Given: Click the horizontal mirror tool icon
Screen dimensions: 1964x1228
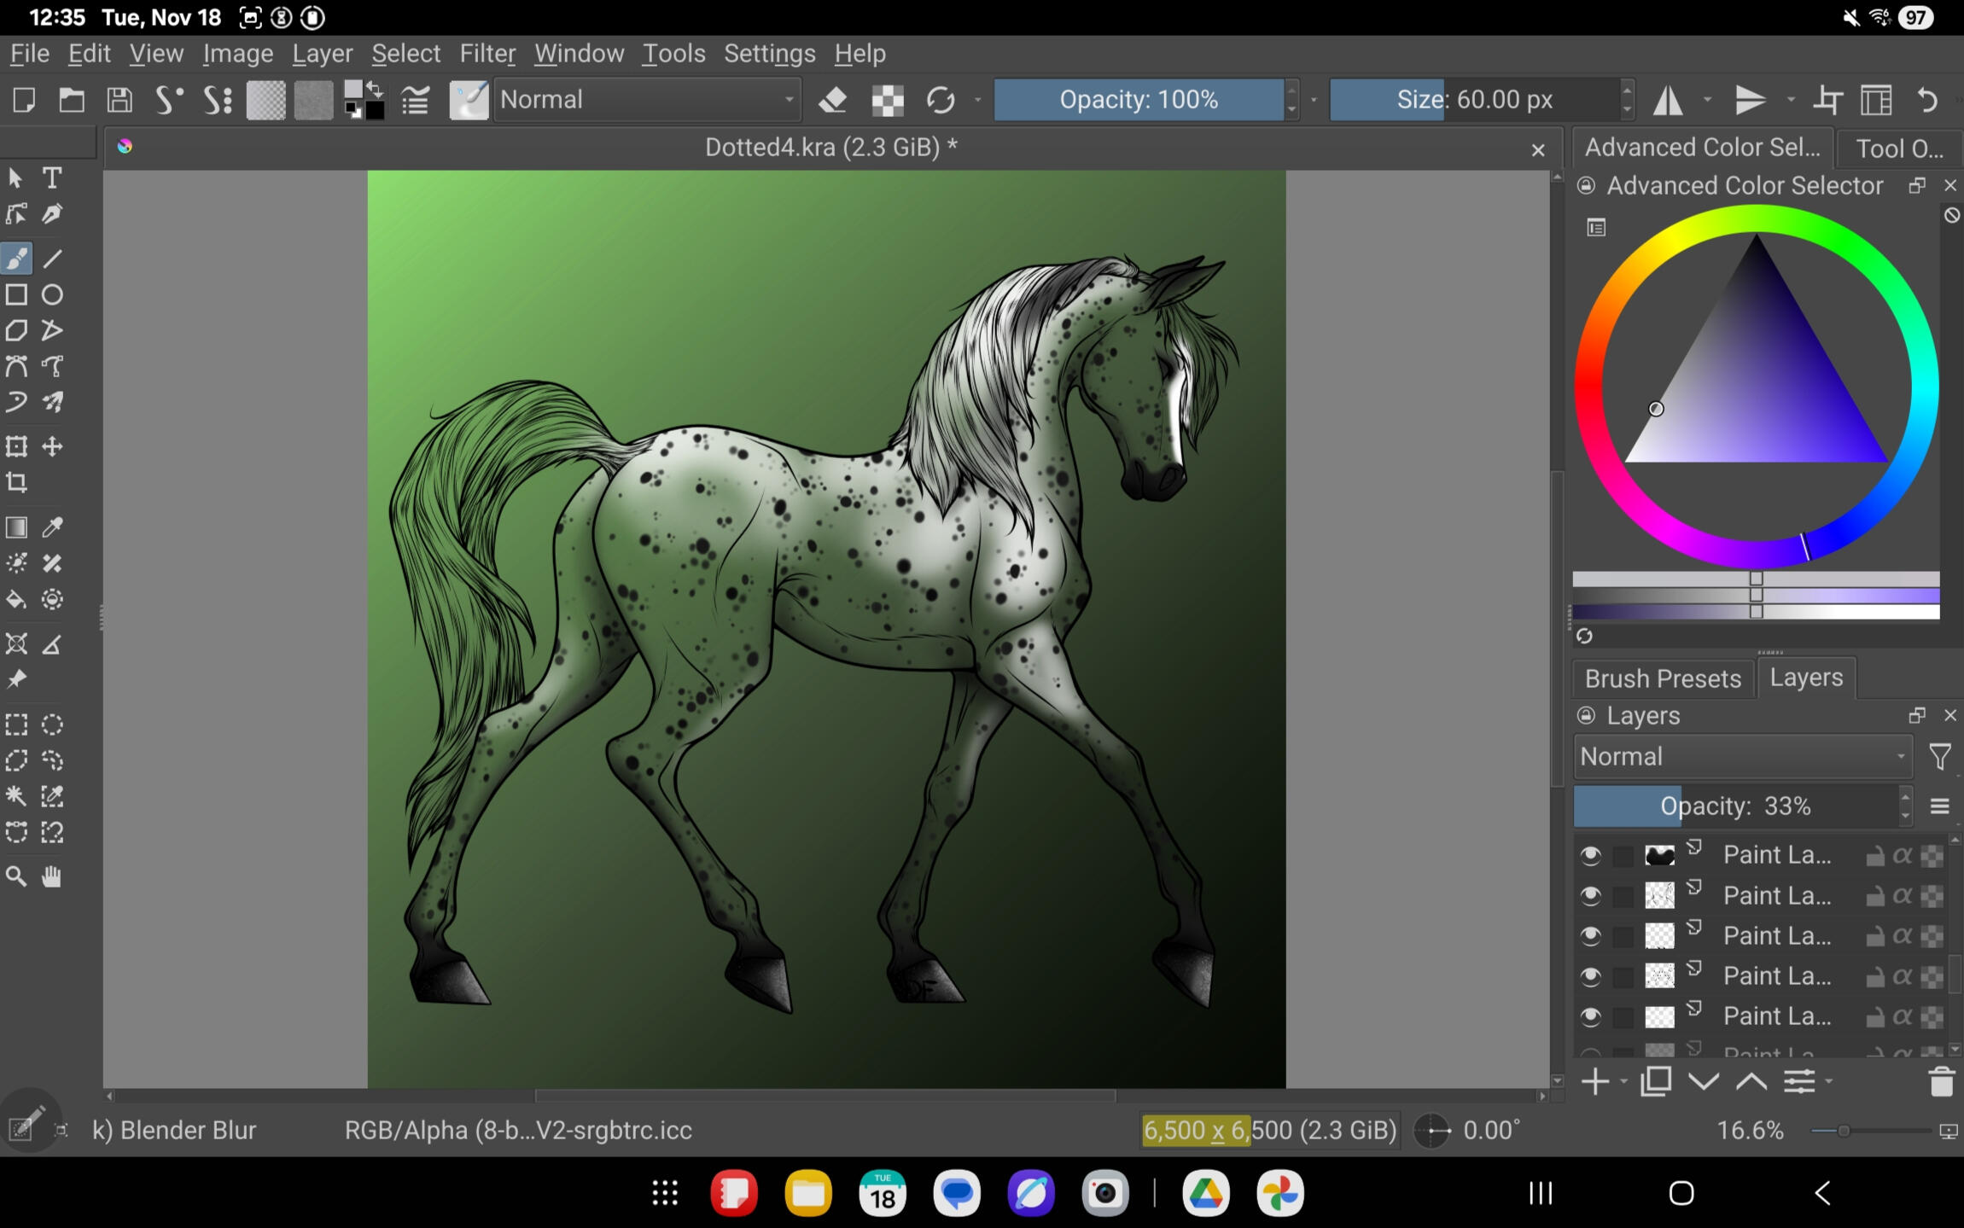Looking at the screenshot, I should point(1667,100).
